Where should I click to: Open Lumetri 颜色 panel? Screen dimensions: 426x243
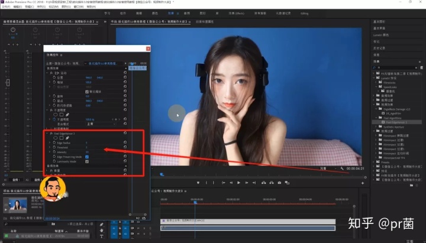[x=380, y=35]
